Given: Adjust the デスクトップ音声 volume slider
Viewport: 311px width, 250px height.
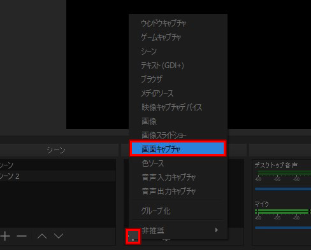Looking at the screenshot, I should pos(283,189).
